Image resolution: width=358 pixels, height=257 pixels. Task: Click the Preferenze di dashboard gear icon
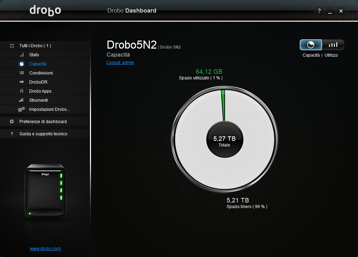pyautogui.click(x=12, y=122)
